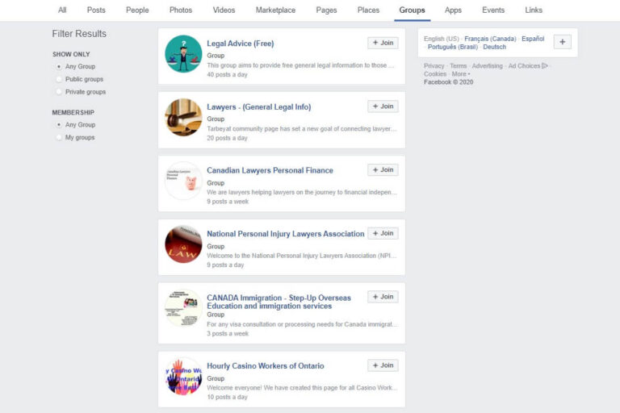The width and height of the screenshot is (620, 413).
Task: Switch to the Marketplace tab
Action: pos(275,10)
